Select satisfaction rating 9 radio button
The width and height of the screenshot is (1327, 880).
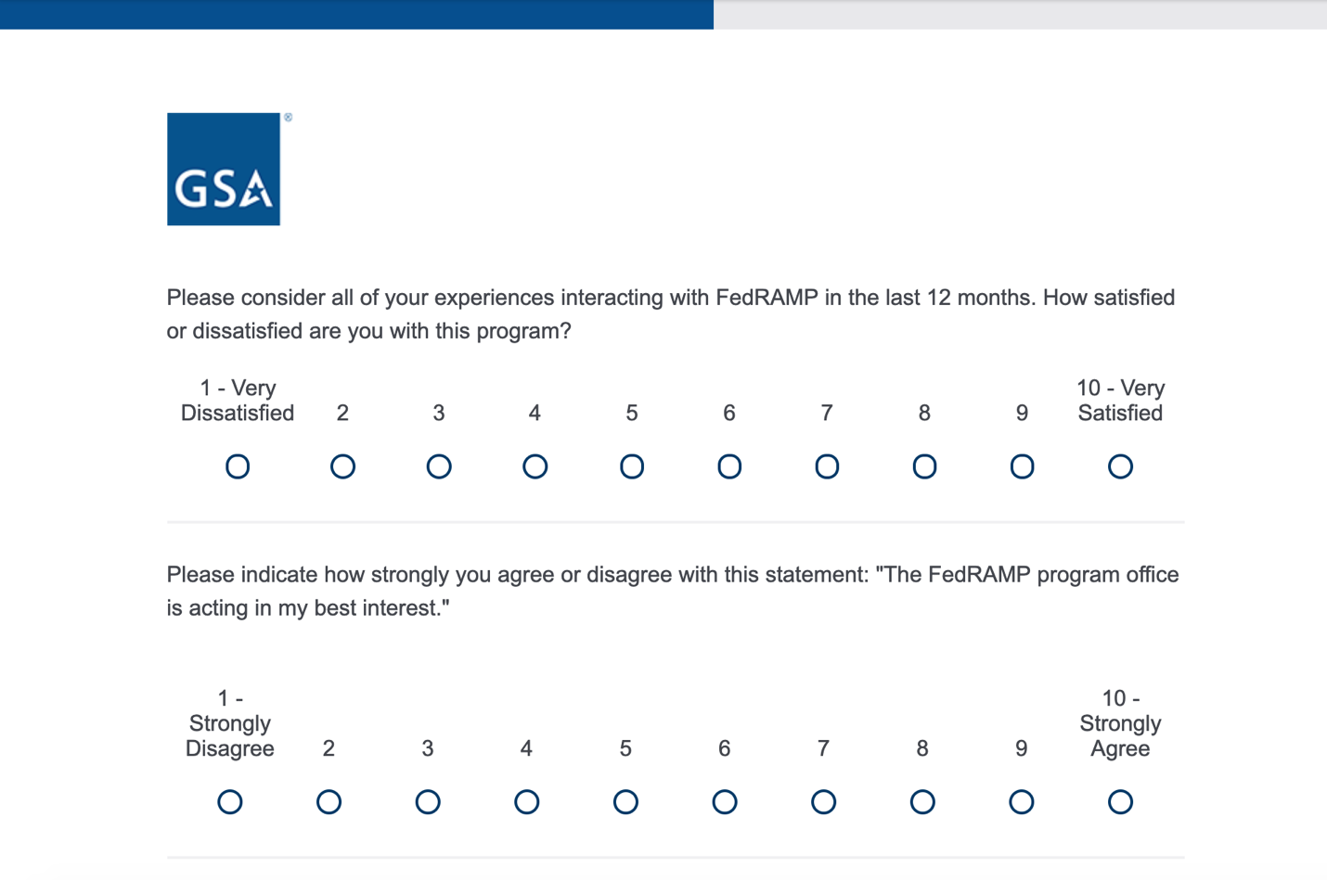pyautogui.click(x=1022, y=466)
